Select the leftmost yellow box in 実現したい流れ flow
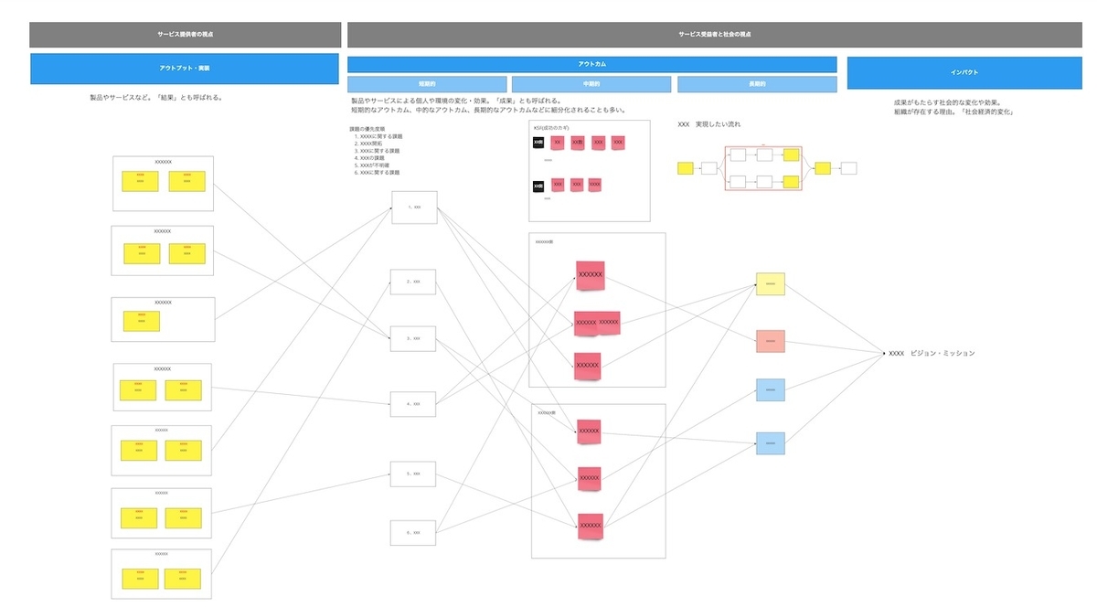Image resolution: width=1097 pixels, height=607 pixels. [x=684, y=167]
